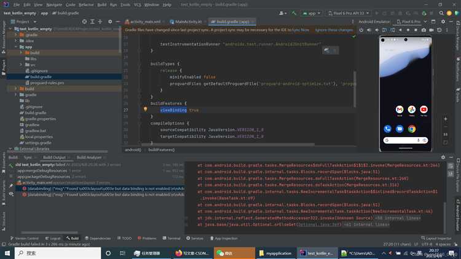The image size is (461, 259).
Task: Click Ignore these changes link
Action: (334, 30)
